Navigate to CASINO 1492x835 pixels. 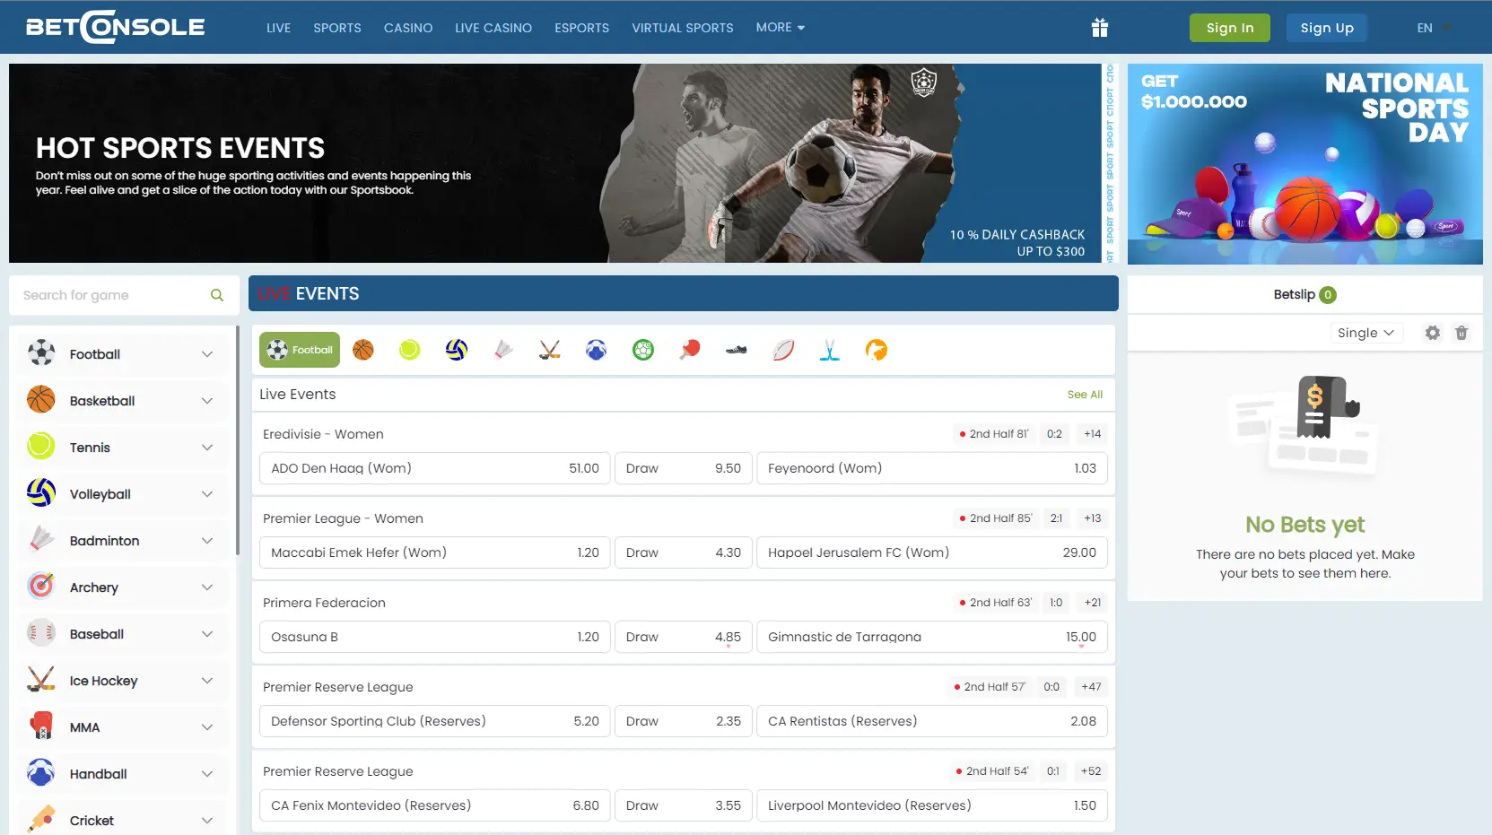408,28
